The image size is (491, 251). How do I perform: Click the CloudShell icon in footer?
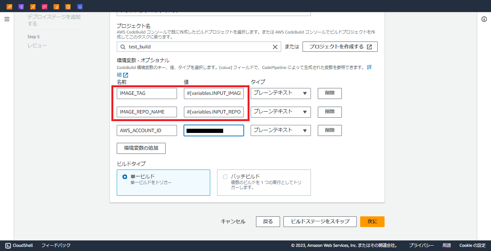tap(8, 245)
